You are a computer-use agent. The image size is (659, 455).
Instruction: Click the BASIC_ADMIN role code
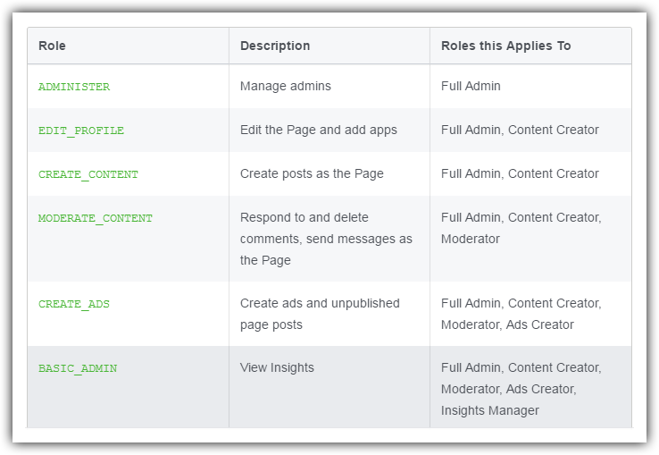(78, 368)
